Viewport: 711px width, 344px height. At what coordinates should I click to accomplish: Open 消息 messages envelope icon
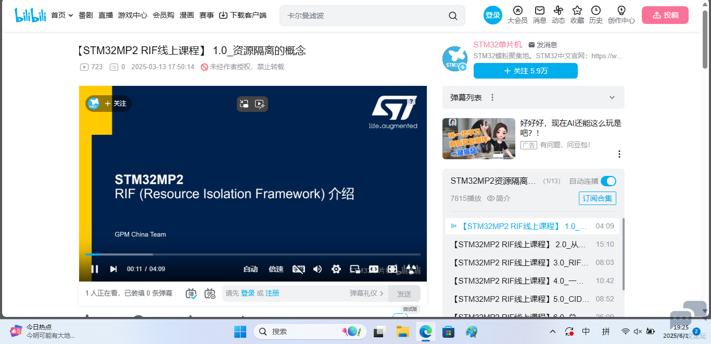(540, 15)
